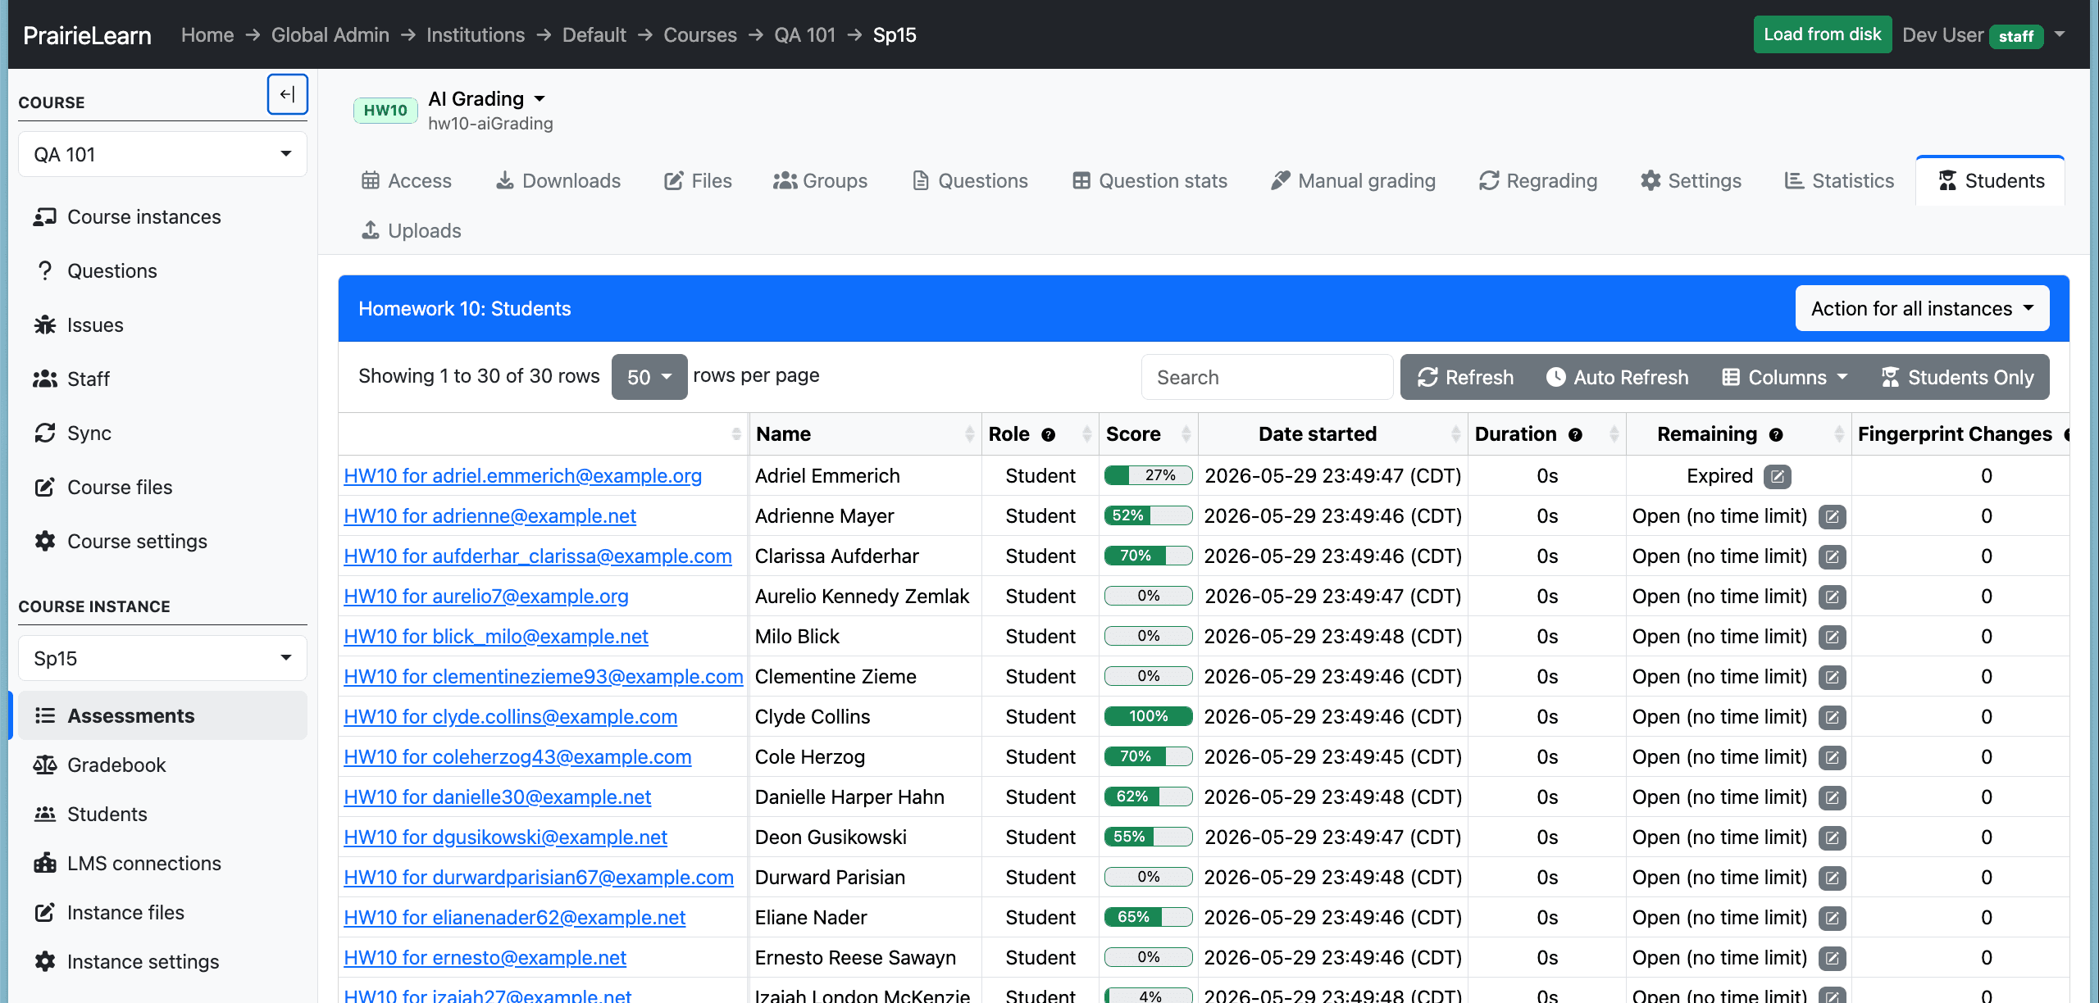The image size is (2099, 1003).
Task: Edit time limit for Aurelio Kennedy Zemlak
Action: click(1832, 597)
